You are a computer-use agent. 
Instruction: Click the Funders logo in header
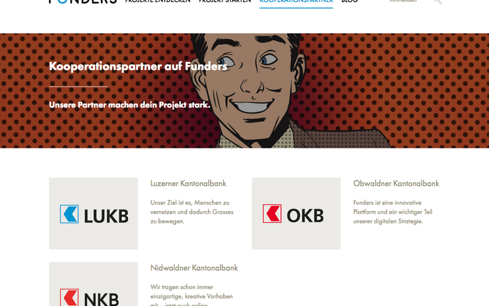[x=83, y=1]
